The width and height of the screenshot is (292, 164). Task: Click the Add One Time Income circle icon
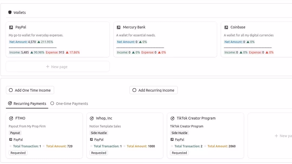pos(11,90)
